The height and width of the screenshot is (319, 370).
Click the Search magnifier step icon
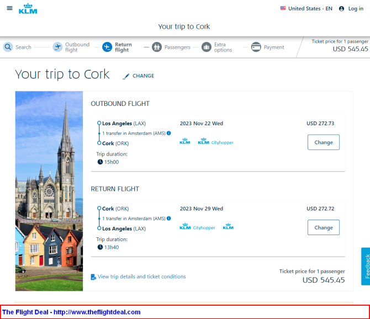point(8,47)
